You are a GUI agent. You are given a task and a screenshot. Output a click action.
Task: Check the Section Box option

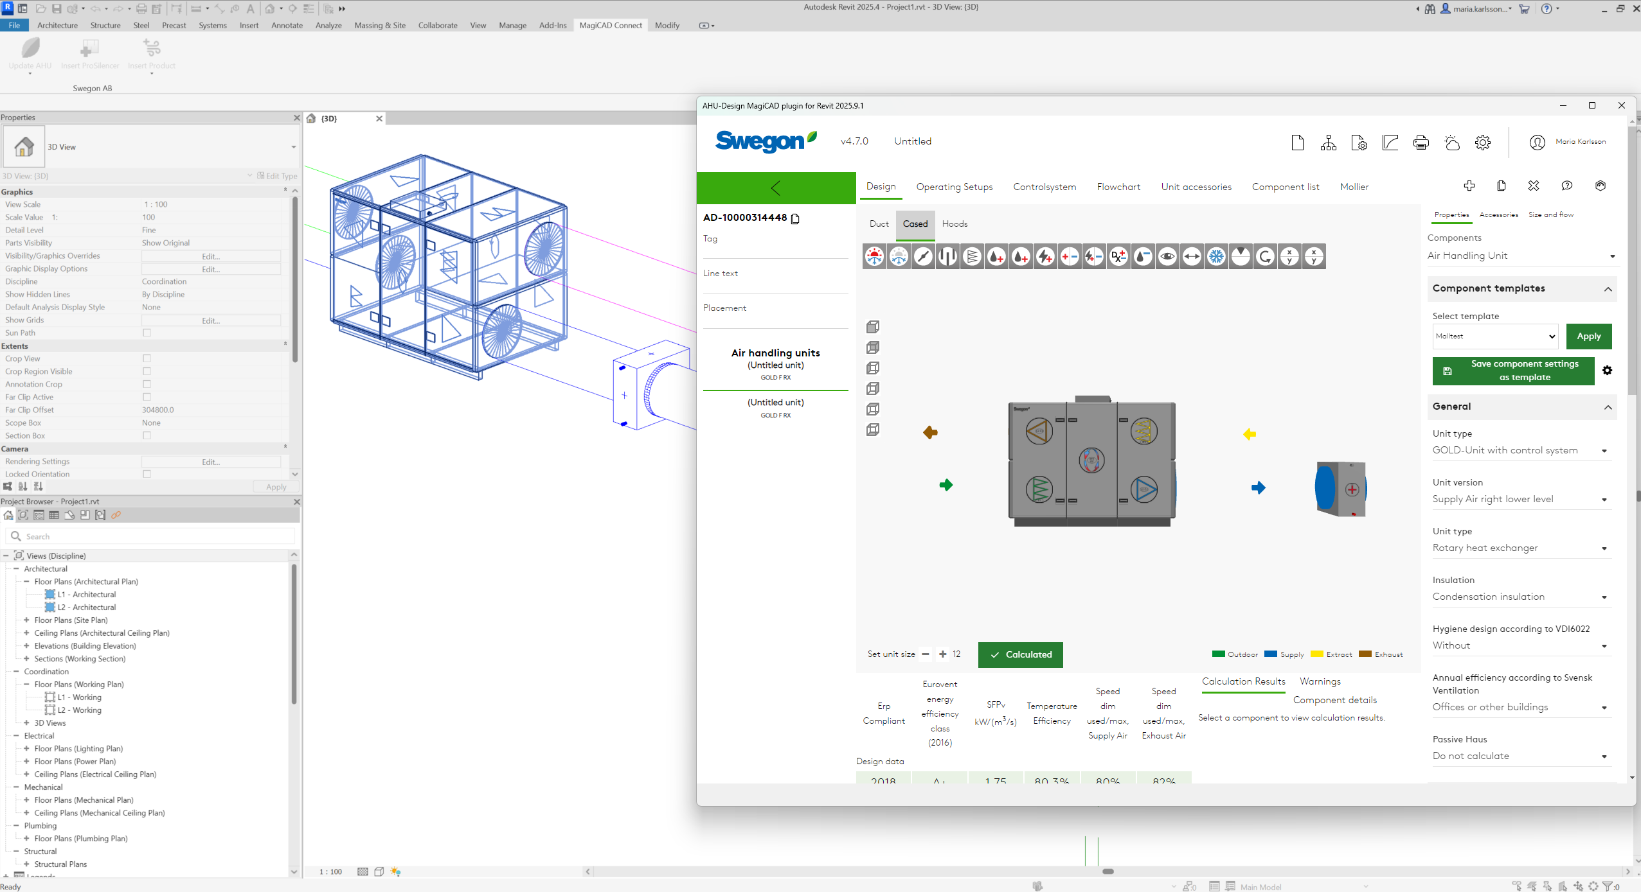147,435
